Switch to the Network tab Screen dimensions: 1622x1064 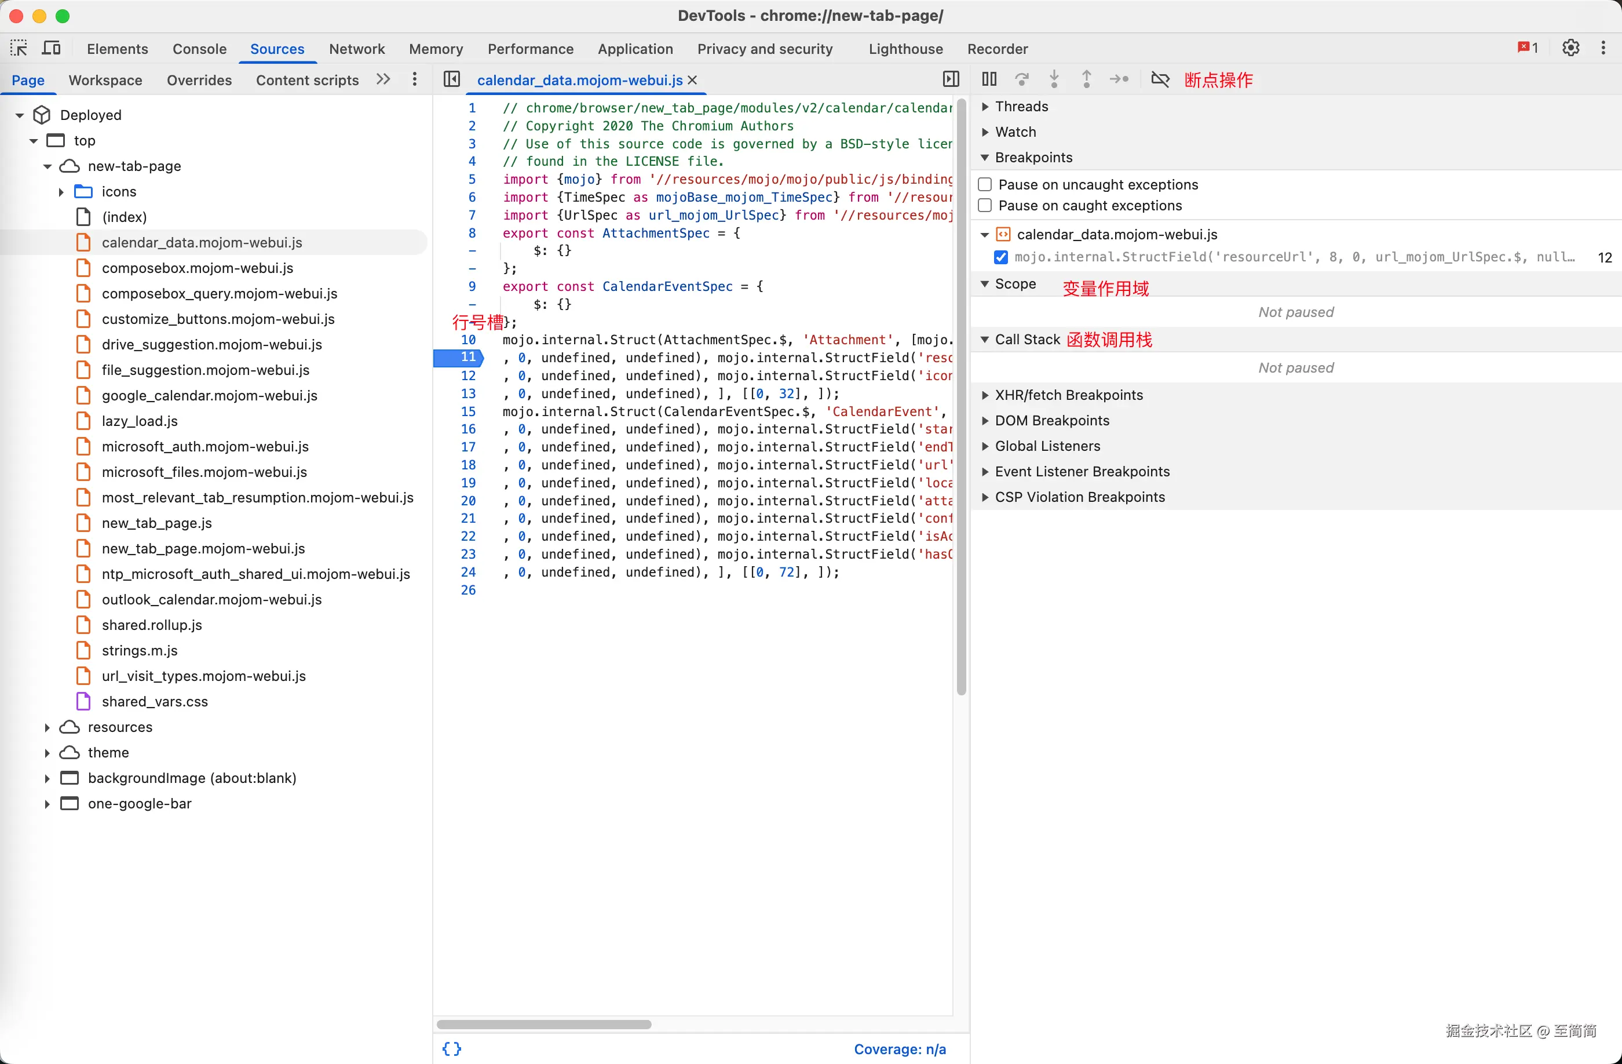click(356, 49)
